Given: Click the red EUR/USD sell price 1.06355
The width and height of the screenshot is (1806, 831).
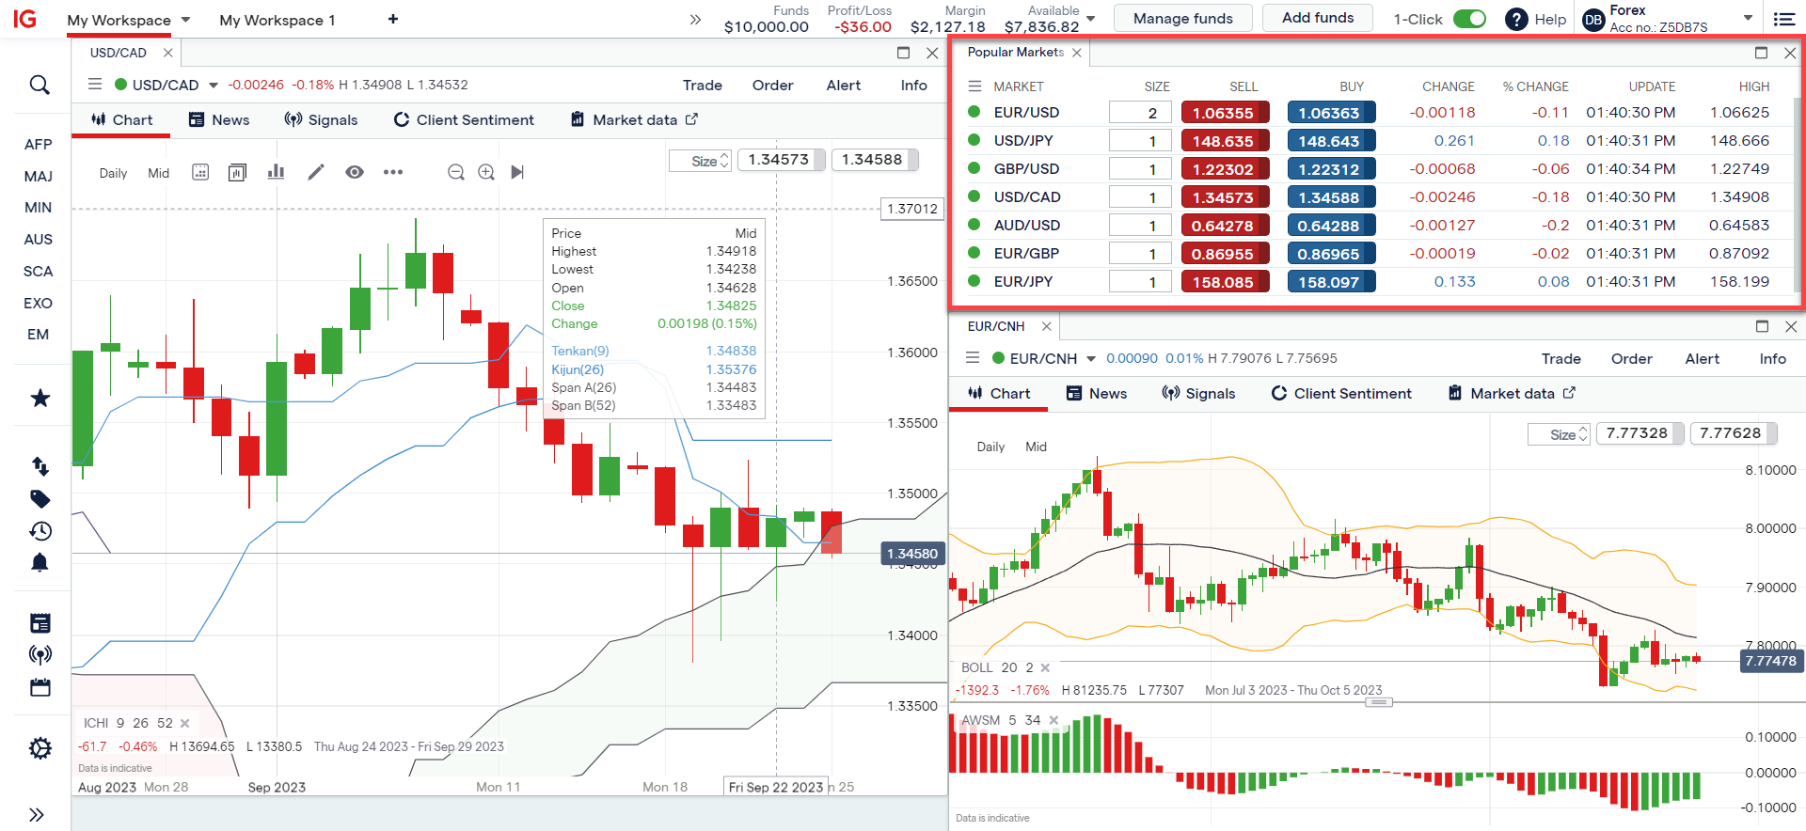Looking at the screenshot, I should (x=1224, y=113).
